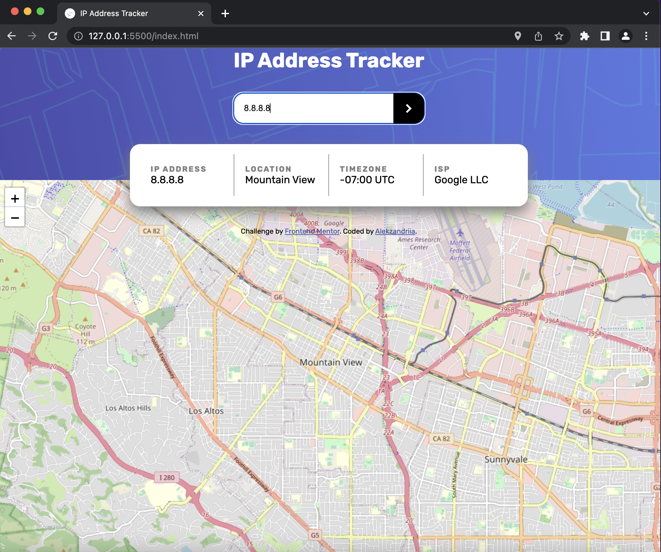Open the profile account menu
Viewport: 661px width, 552px height.
625,36
